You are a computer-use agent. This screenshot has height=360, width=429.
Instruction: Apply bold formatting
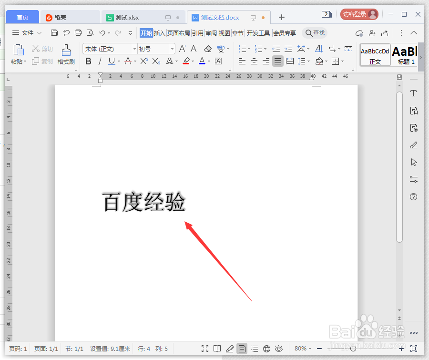tap(88, 61)
